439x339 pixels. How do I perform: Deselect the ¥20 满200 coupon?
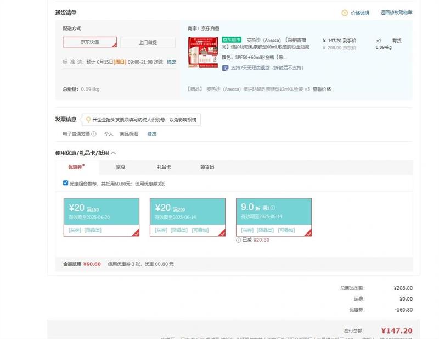[188, 217]
